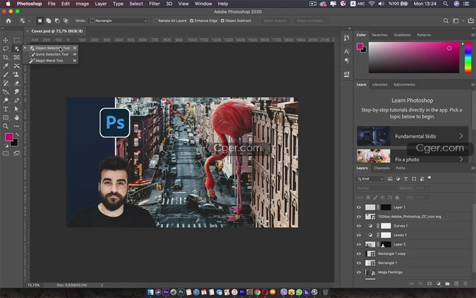Create a new group folder in Layers
476x298 pixels.
pos(447,284)
